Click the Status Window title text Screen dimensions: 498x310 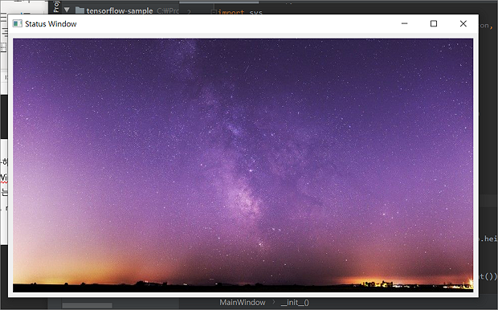(51, 24)
